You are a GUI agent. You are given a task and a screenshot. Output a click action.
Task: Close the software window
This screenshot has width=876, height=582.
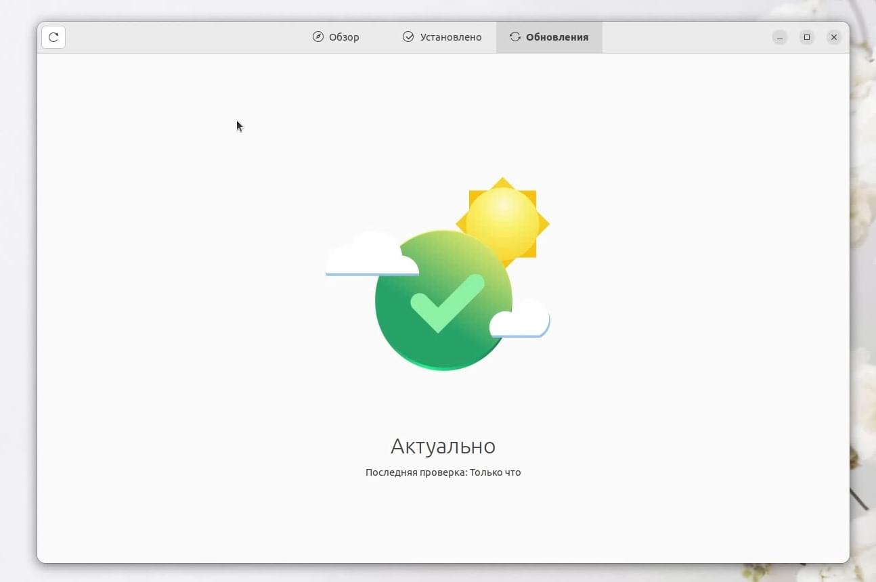[x=834, y=37]
